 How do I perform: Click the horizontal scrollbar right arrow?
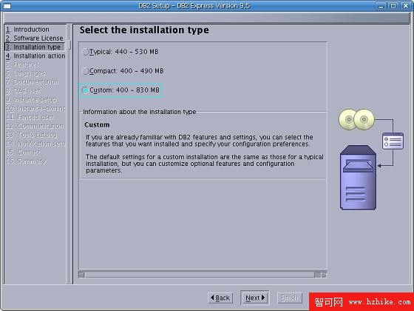tap(324, 275)
